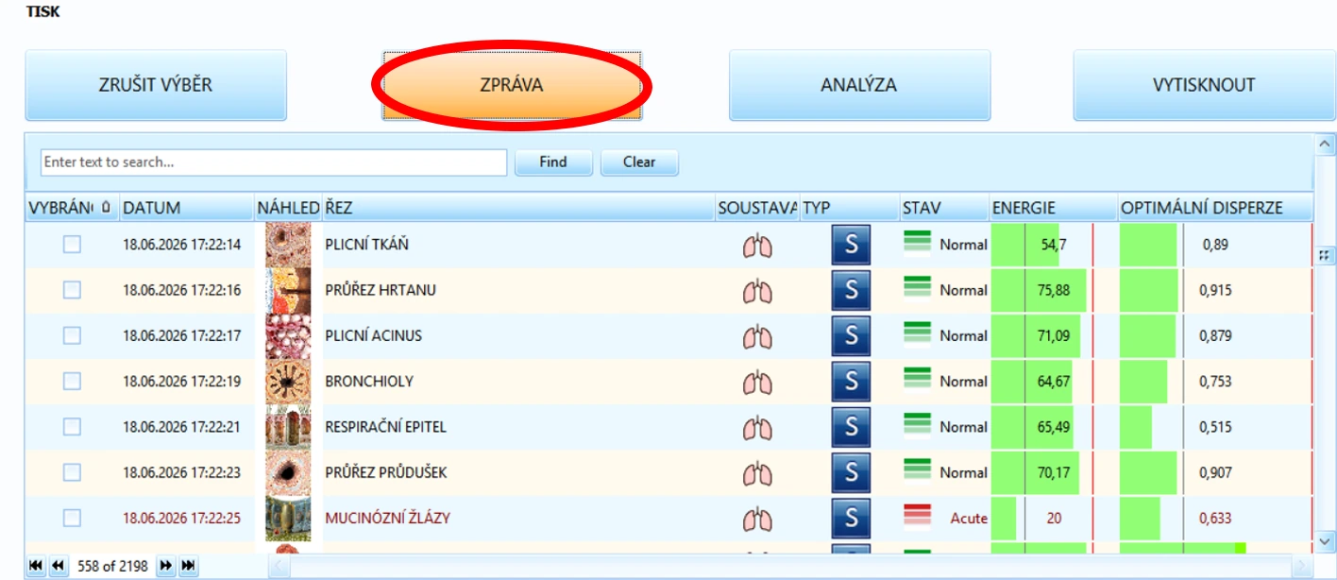Select the lungs icon beside PLICNÍ ACINUS
The height and width of the screenshot is (580, 1337).
point(757,336)
